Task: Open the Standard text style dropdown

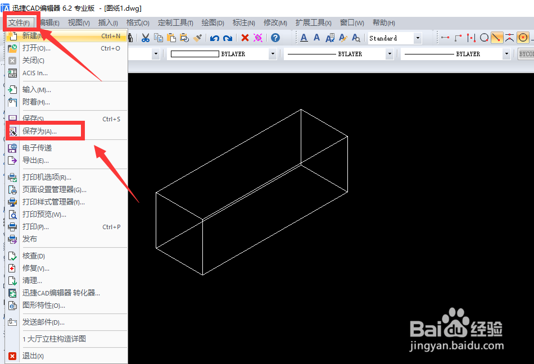Action: 418,38
